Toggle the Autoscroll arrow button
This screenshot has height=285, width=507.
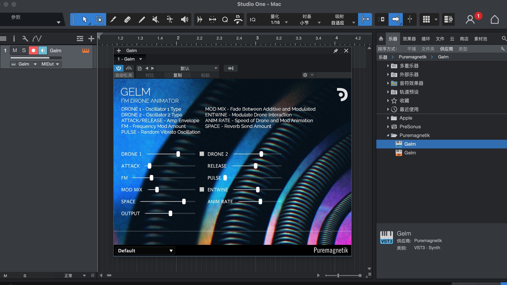coord(396,19)
